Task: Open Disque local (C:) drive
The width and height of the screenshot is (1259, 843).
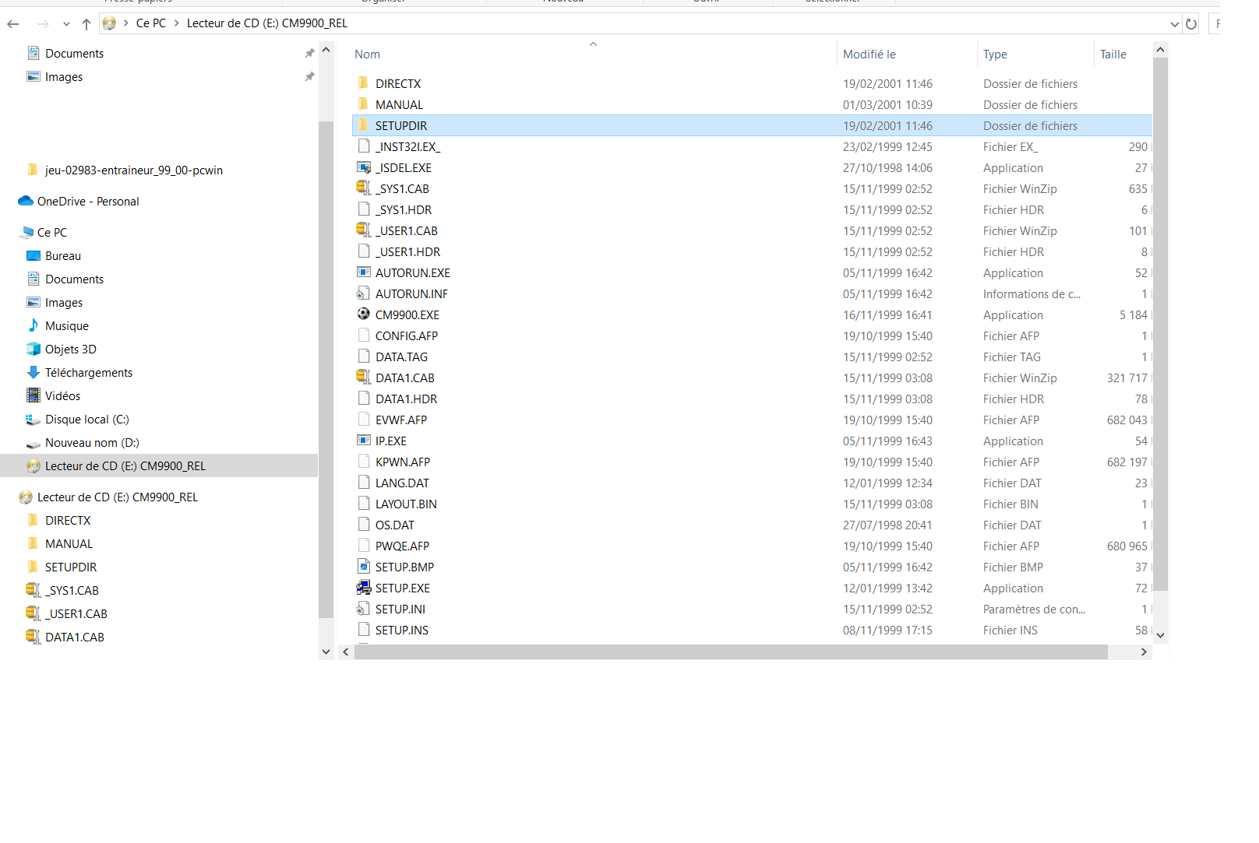Action: point(87,420)
